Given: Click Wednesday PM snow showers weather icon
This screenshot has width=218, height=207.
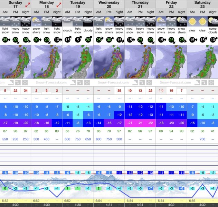Looking at the screenshot, I should (x=109, y=21).
